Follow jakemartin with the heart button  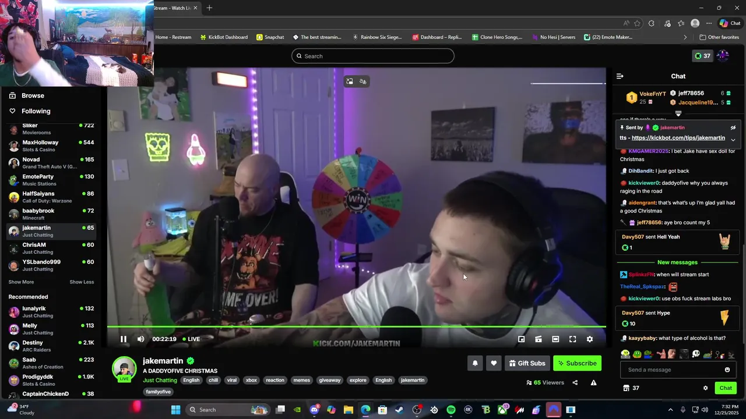point(494,363)
